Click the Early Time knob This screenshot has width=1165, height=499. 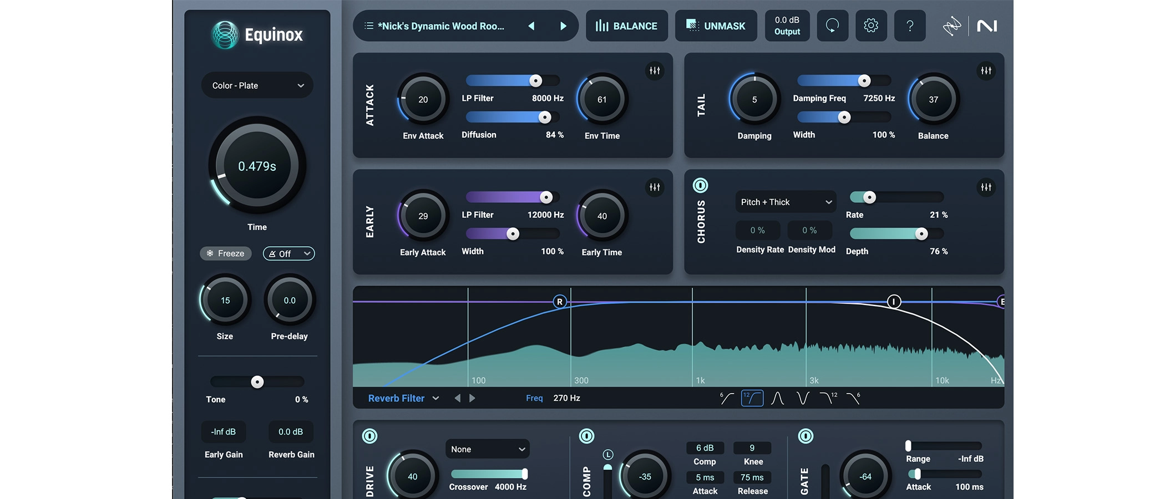click(x=602, y=216)
